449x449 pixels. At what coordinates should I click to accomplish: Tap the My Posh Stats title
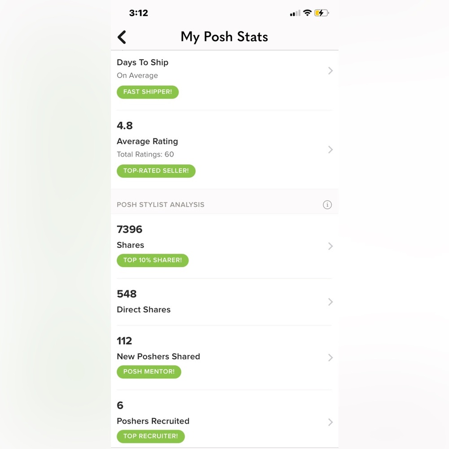224,37
